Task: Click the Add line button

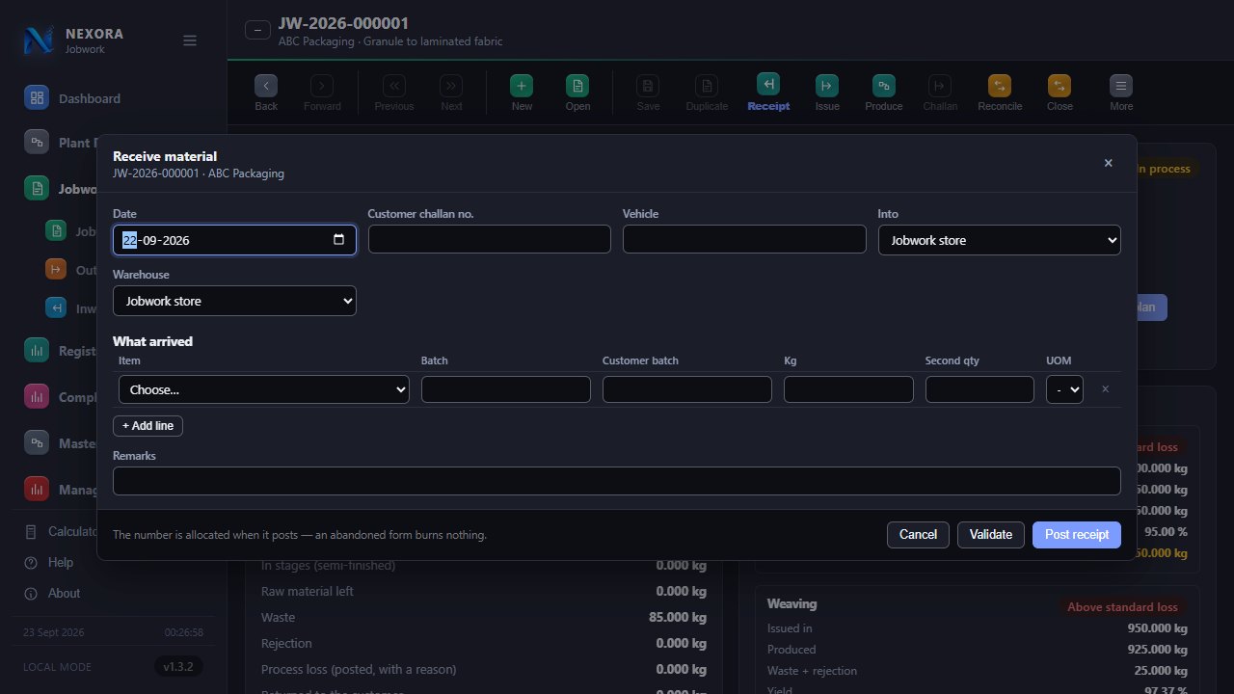Action: click(x=148, y=426)
